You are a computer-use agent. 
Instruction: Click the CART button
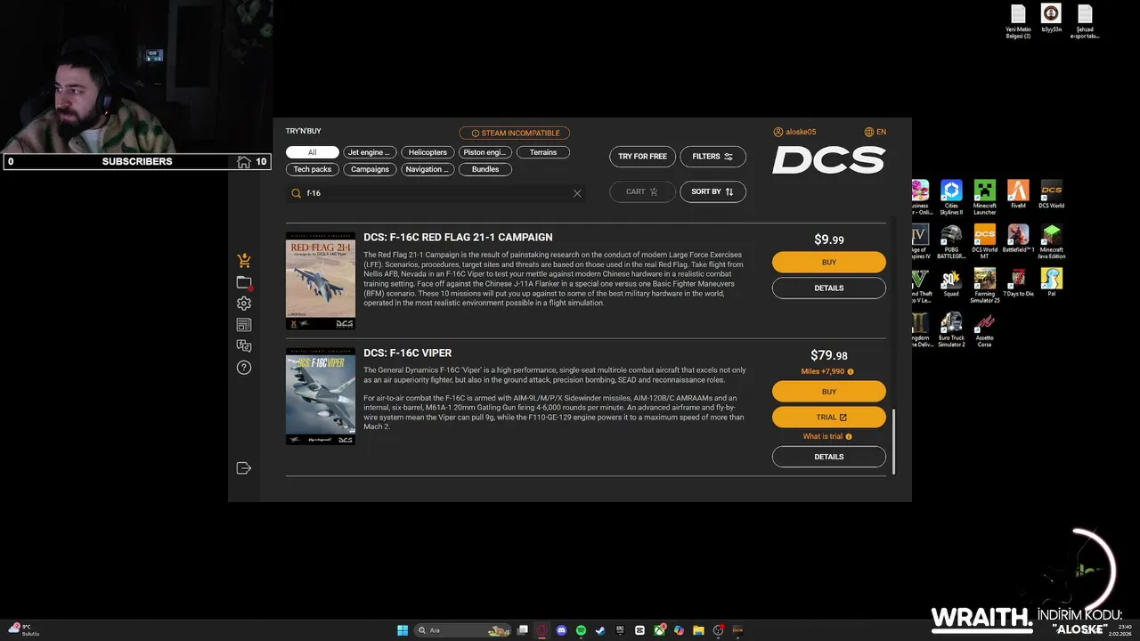(642, 191)
